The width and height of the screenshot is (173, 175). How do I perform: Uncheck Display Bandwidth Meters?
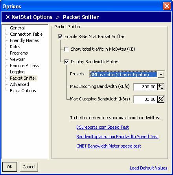tap(66, 62)
